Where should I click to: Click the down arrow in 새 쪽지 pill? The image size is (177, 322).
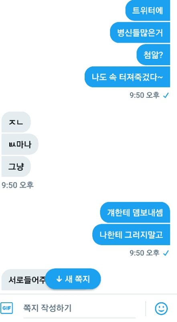point(59,279)
